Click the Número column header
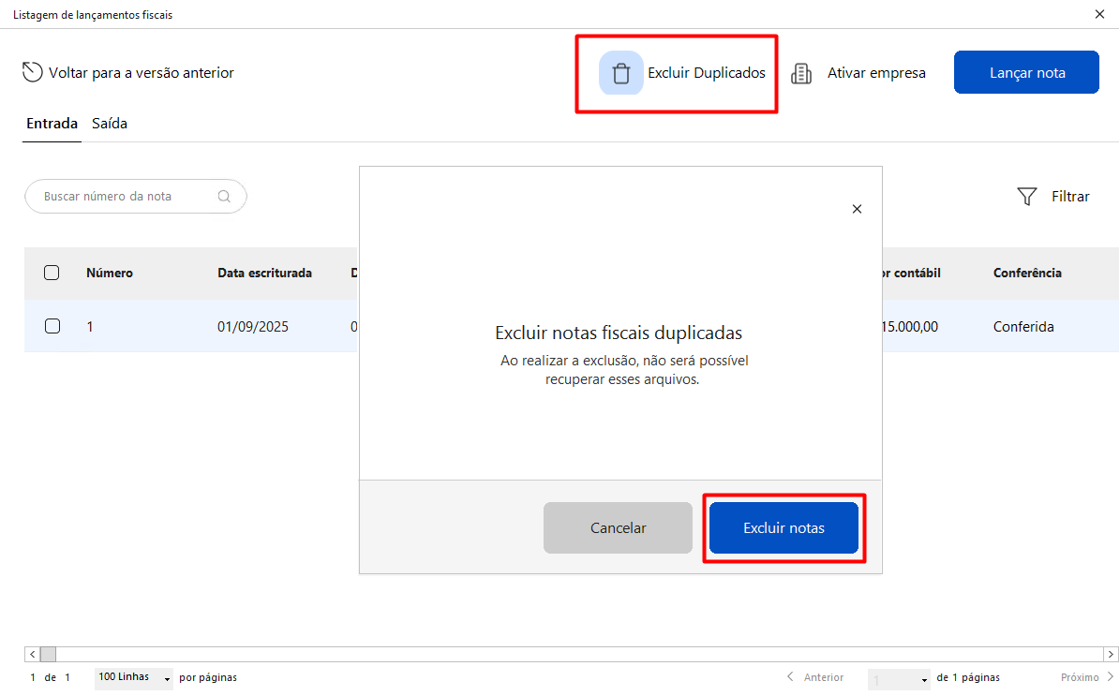The image size is (1119, 696). click(110, 273)
